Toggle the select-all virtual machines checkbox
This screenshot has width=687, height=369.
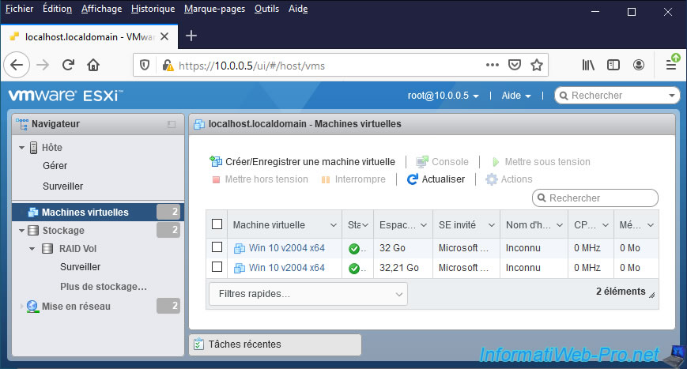(217, 224)
